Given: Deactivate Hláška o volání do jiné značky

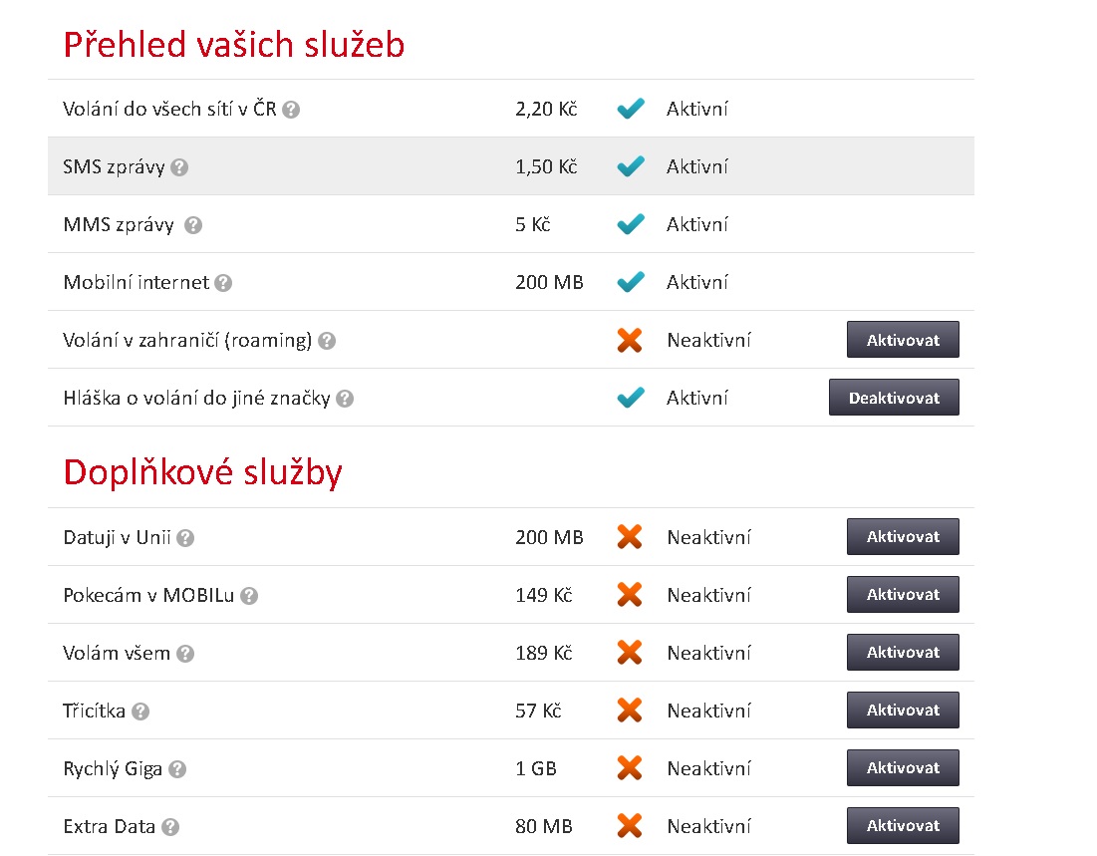Looking at the screenshot, I should (x=894, y=398).
